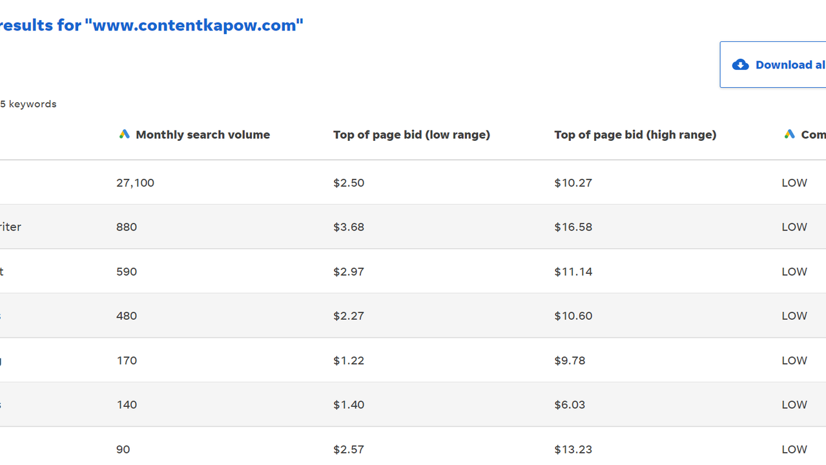Screen dimensions: 826x465
Task: Select the 590 search volume cell
Action: [x=127, y=271]
